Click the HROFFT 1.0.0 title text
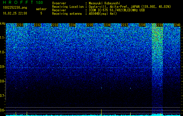The width and height of the screenshot is (183, 116). pos(23,2)
